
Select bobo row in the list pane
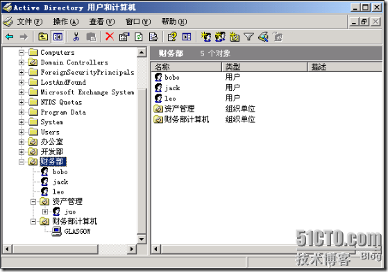[x=171, y=78]
